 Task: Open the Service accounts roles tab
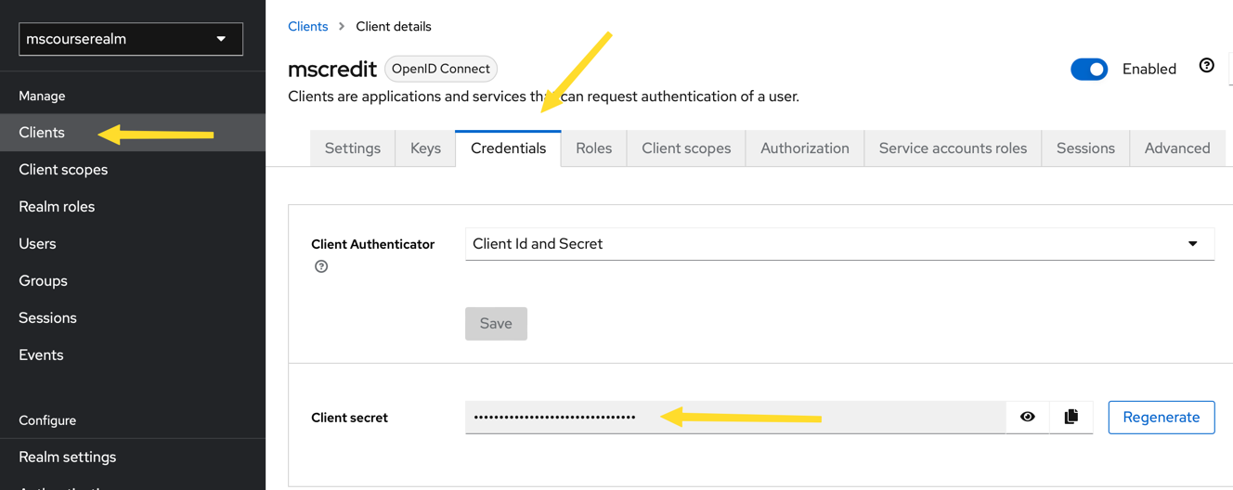tap(953, 148)
